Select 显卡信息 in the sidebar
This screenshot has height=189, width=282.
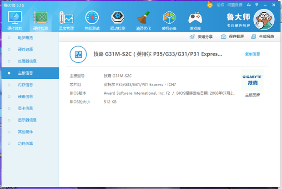click(30, 108)
